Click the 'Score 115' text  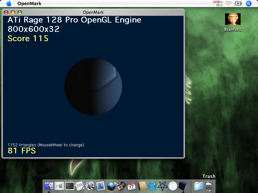(28, 39)
